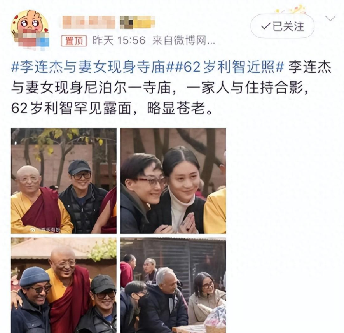Open photo of people seated at table
Viewport: 344px width, 333px height.
[173, 285]
